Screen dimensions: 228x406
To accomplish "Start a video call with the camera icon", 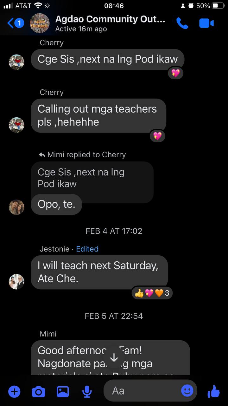I will [x=206, y=23].
